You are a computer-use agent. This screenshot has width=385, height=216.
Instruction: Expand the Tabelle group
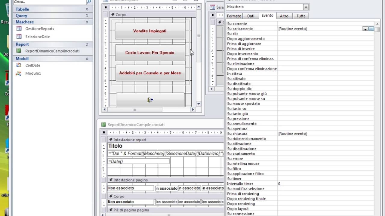pos(87,9)
